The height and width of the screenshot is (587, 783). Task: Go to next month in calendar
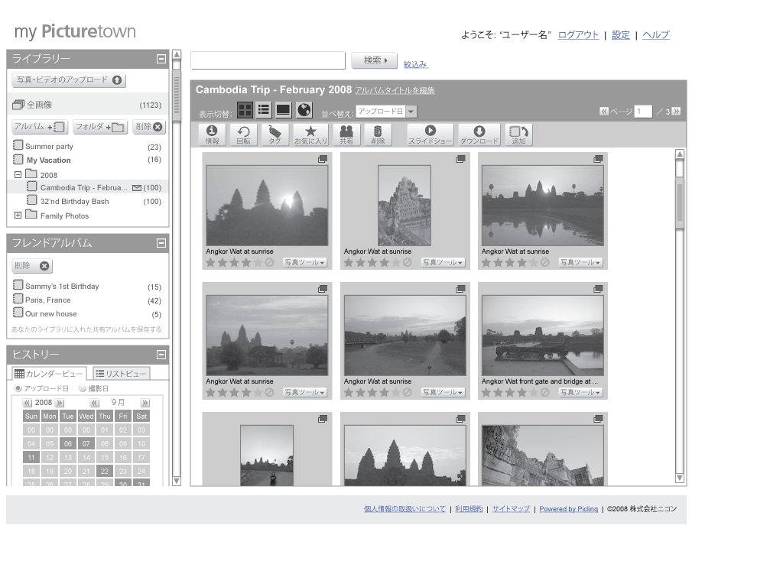[x=145, y=403]
